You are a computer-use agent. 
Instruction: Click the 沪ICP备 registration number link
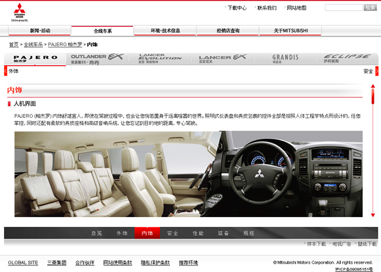point(354,269)
